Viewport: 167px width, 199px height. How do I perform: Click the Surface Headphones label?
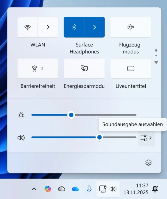(x=84, y=48)
